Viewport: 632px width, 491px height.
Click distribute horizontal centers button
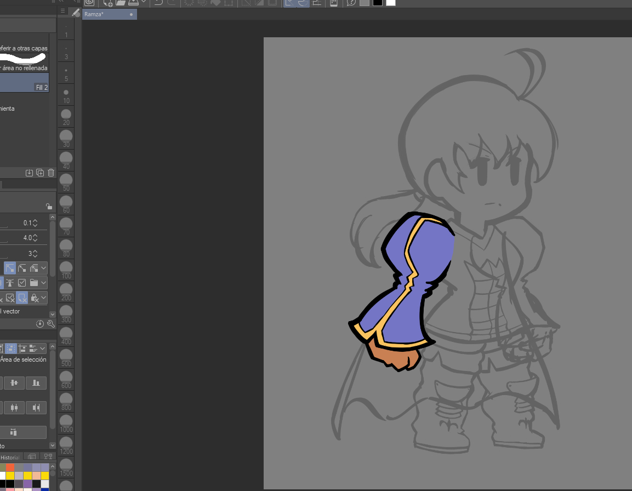[x=14, y=407]
